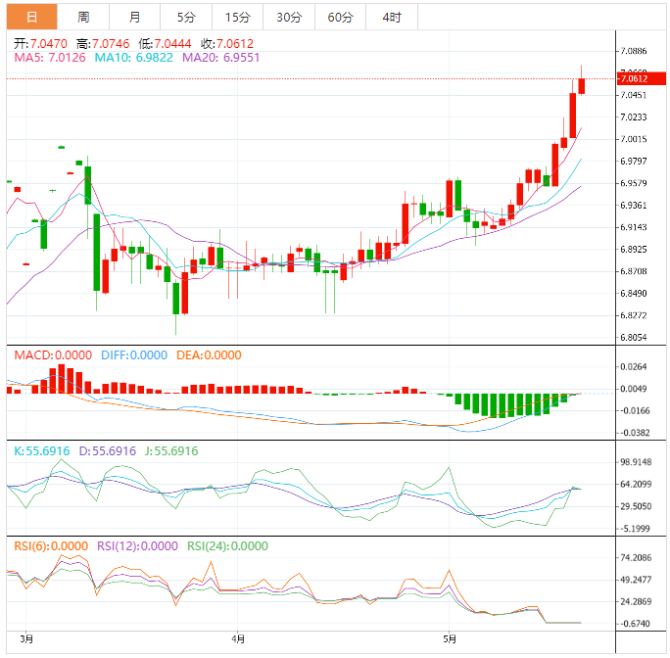
Task: Click the red 7.0612 current price tag
Action: point(634,78)
